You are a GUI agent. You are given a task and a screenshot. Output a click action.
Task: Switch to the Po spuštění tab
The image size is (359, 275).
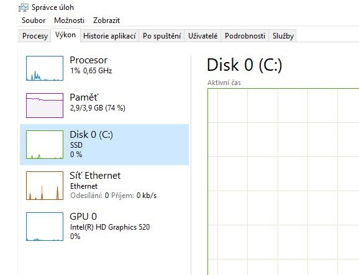(161, 36)
